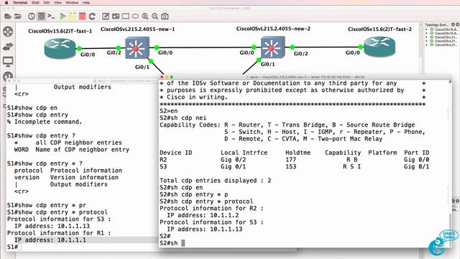Screen dimensions: 460x259
Task: Click S2 terminal window title bar
Action: point(305,77)
